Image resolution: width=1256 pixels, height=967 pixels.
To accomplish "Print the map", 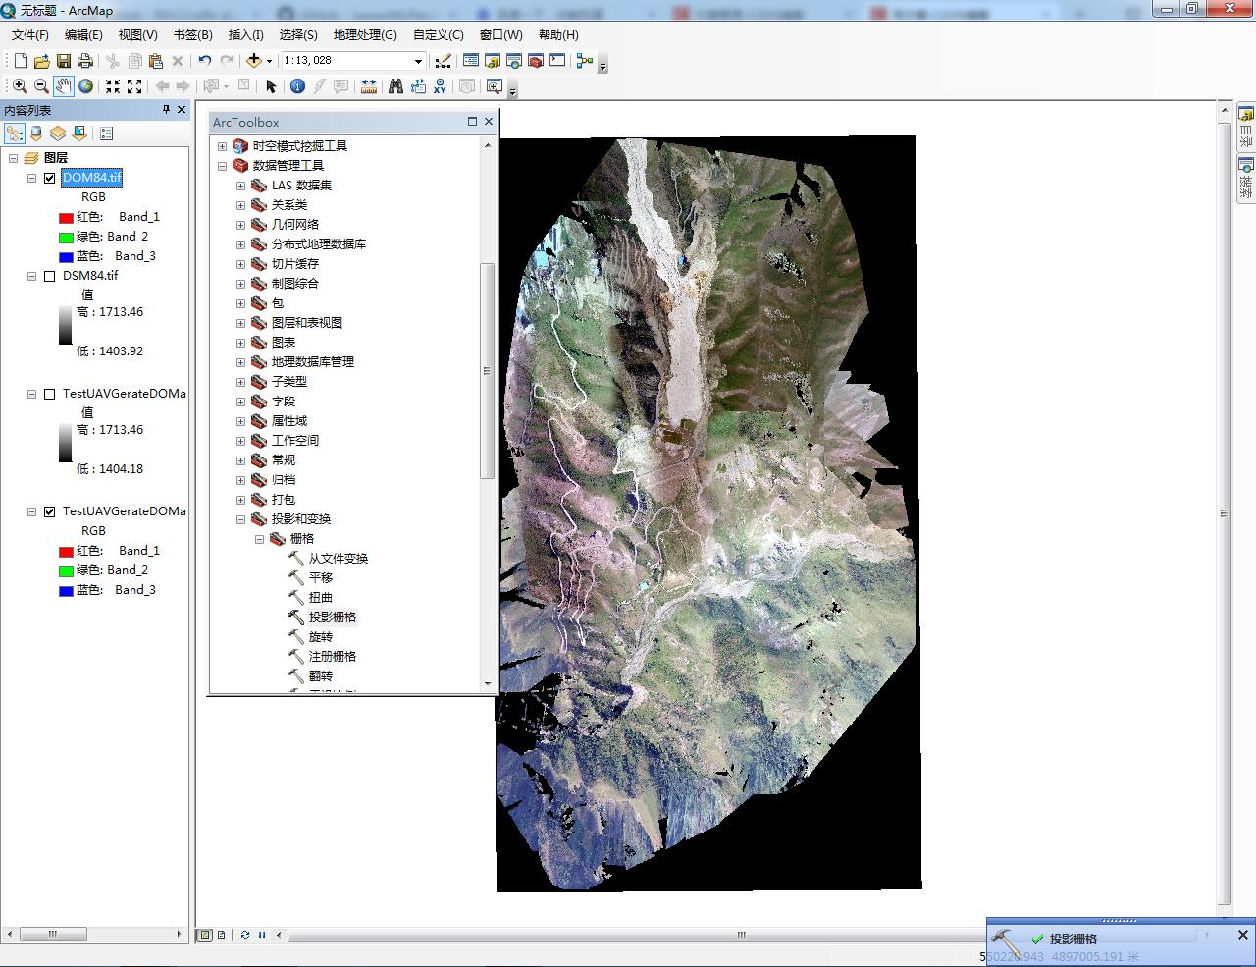I will click(85, 61).
